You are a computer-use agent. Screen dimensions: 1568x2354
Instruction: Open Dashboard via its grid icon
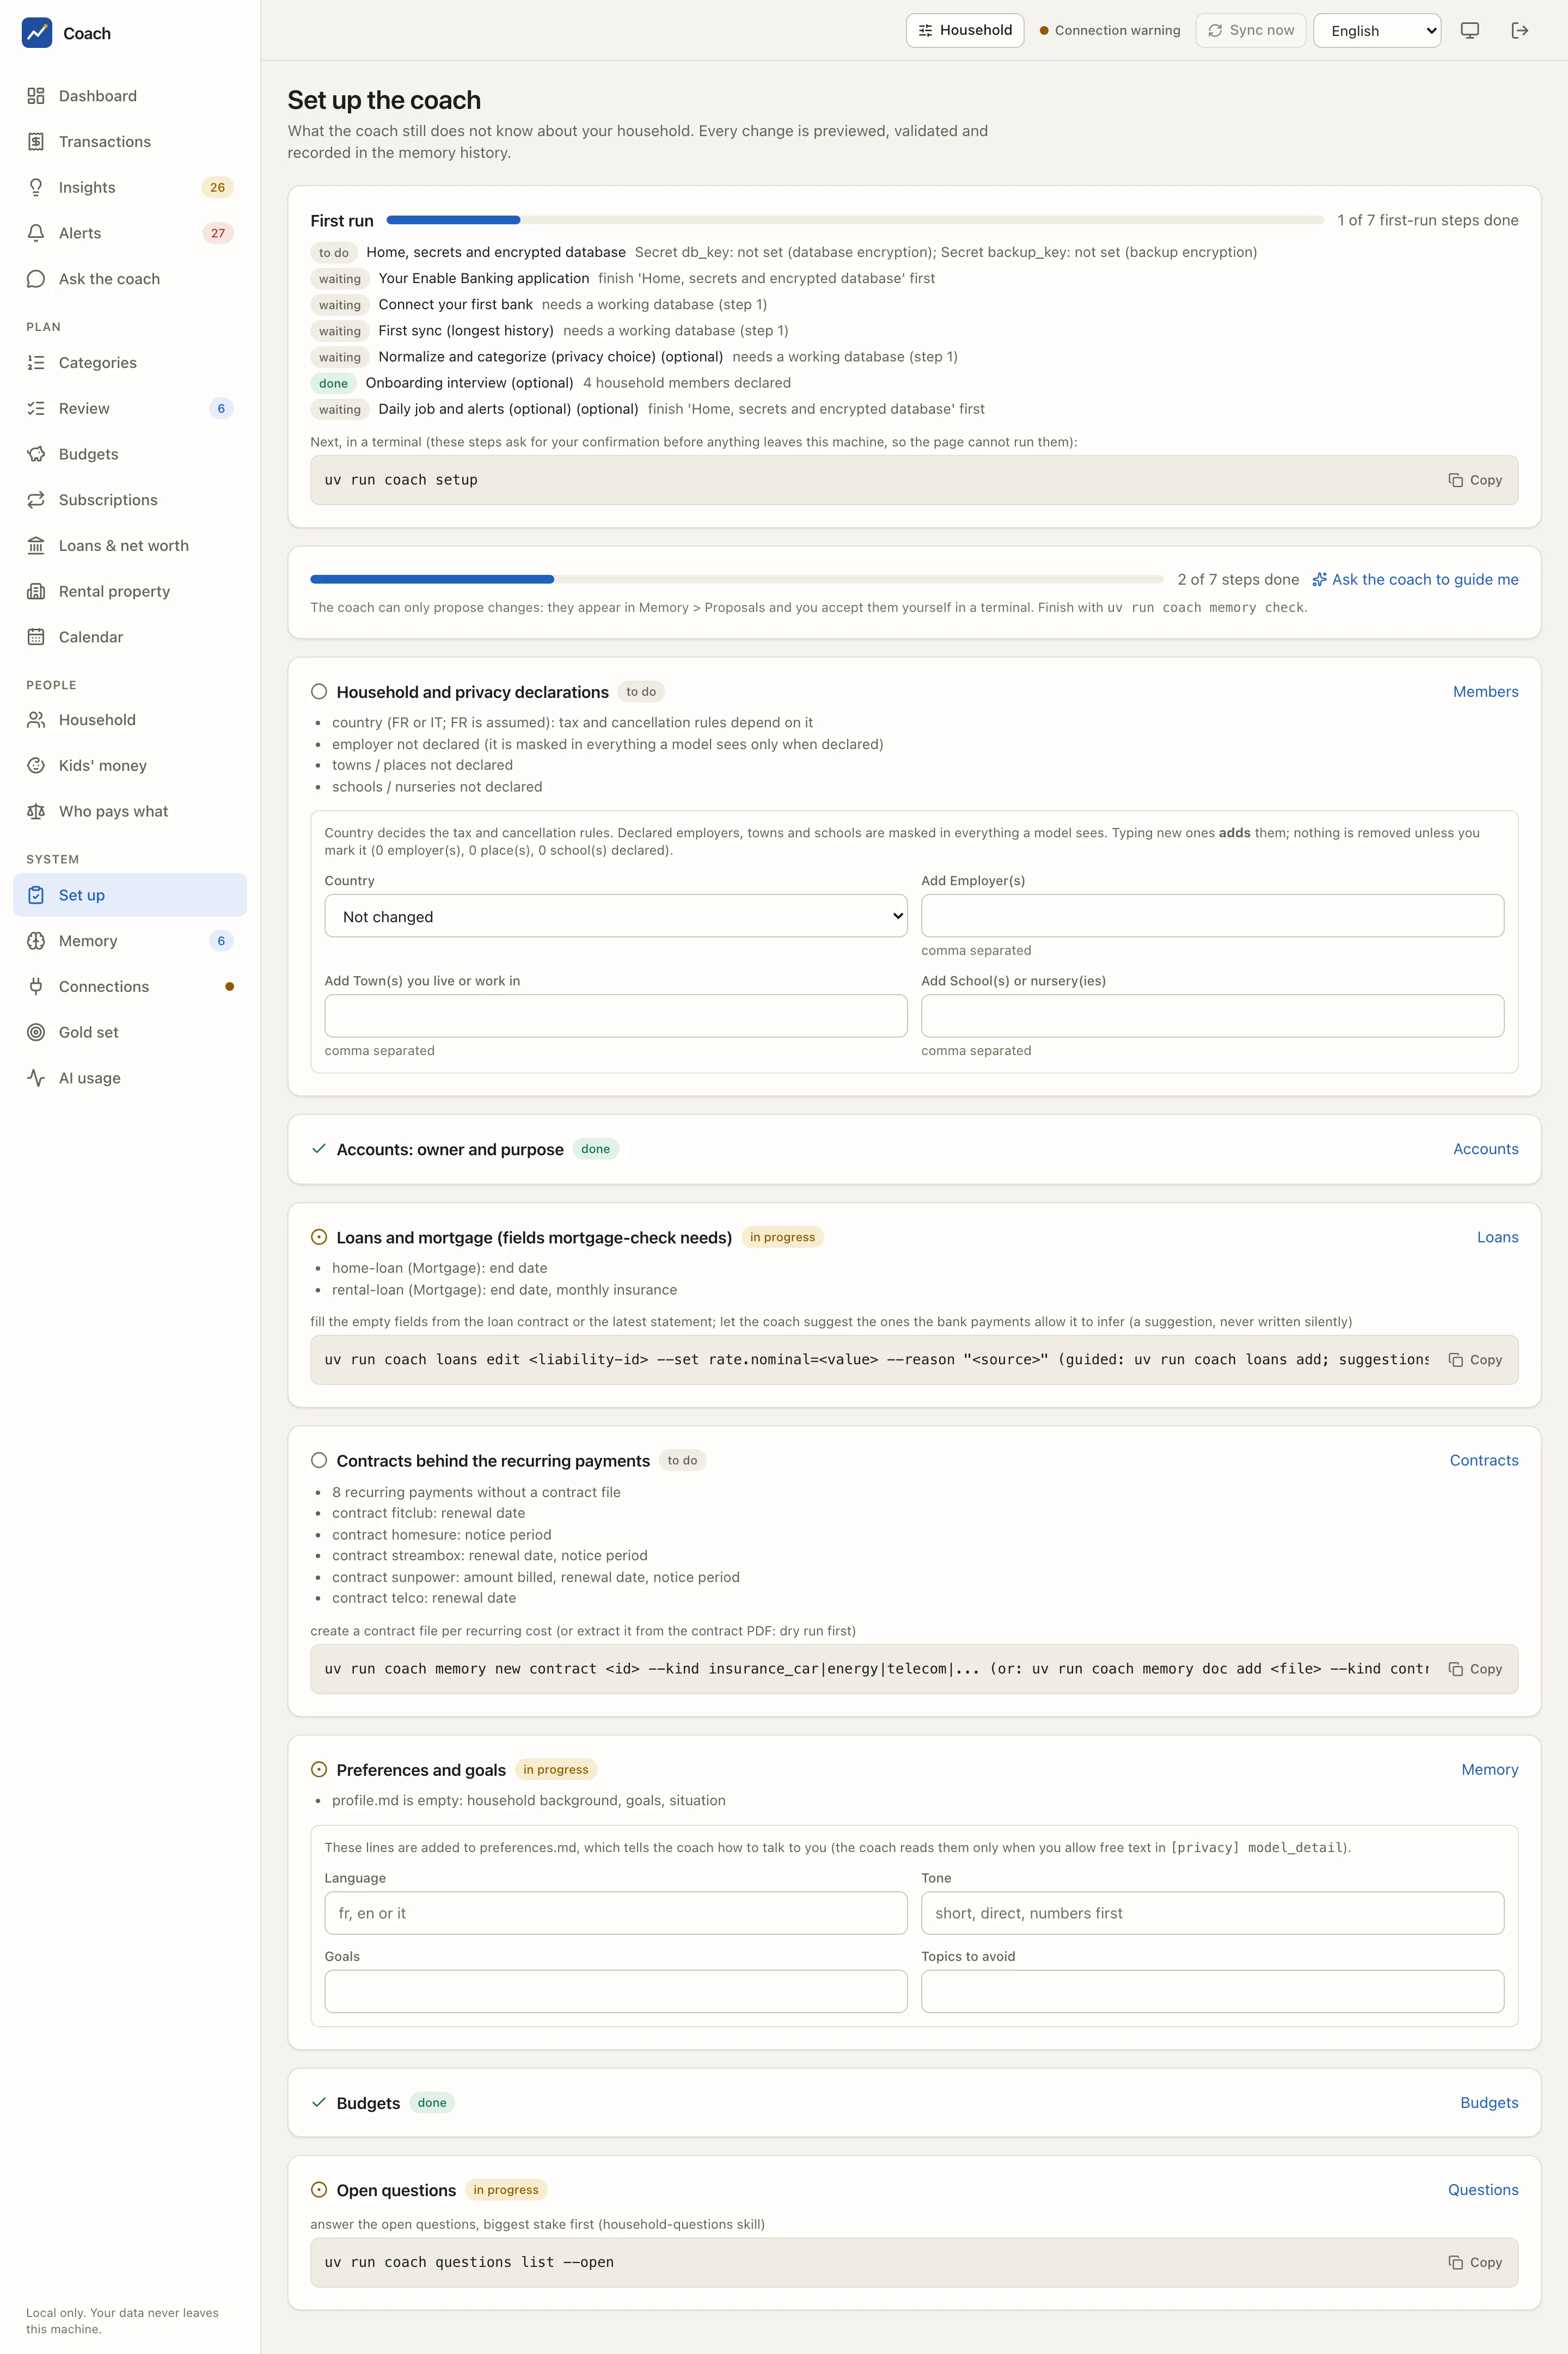(36, 96)
